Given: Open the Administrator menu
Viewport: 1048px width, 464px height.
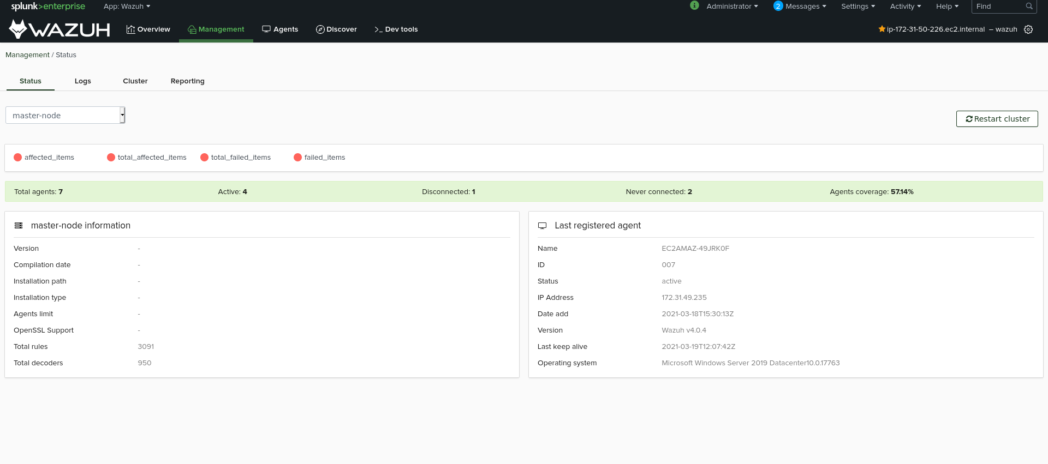Looking at the screenshot, I should pyautogui.click(x=732, y=7).
